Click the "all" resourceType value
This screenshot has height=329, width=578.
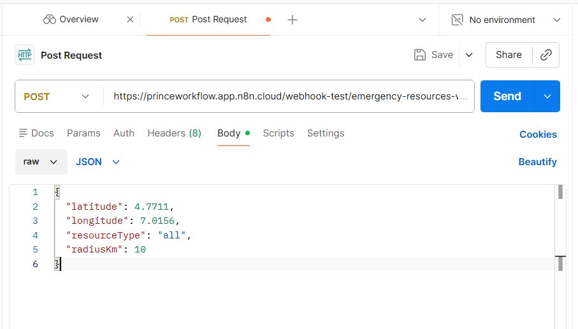pos(172,235)
